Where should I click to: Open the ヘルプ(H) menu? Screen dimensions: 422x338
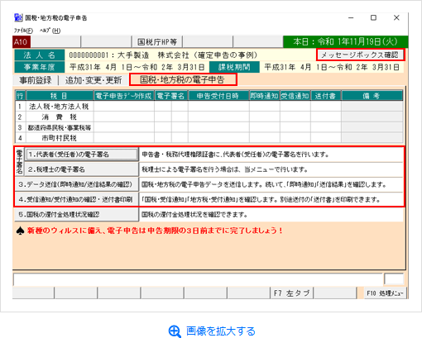click(x=50, y=31)
